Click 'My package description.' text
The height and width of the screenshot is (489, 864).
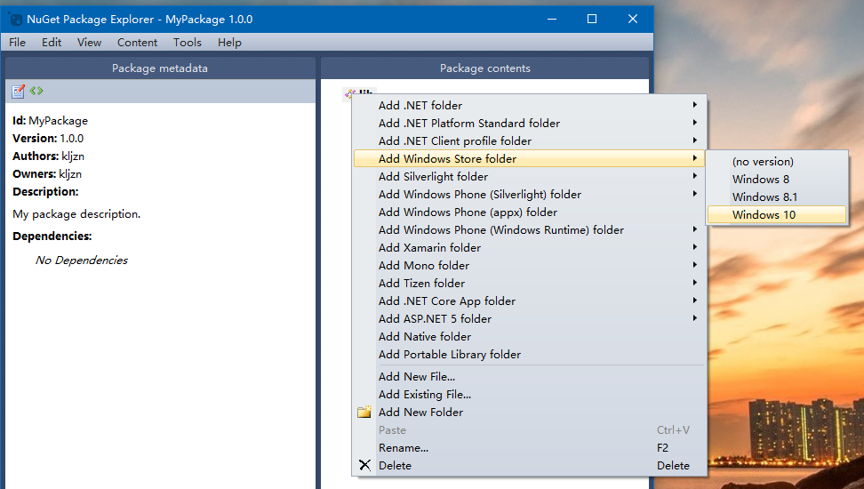tap(76, 214)
